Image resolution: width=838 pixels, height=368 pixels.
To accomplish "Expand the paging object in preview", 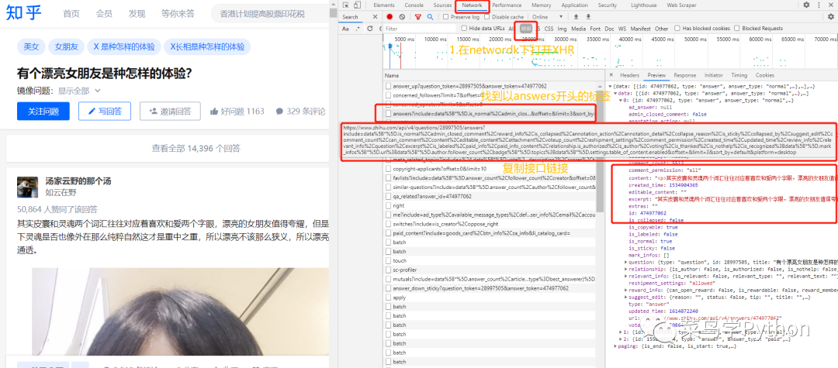I will (614, 346).
